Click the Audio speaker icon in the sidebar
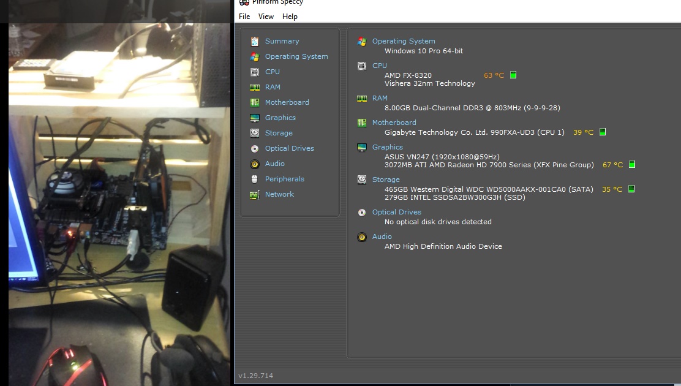 255,164
